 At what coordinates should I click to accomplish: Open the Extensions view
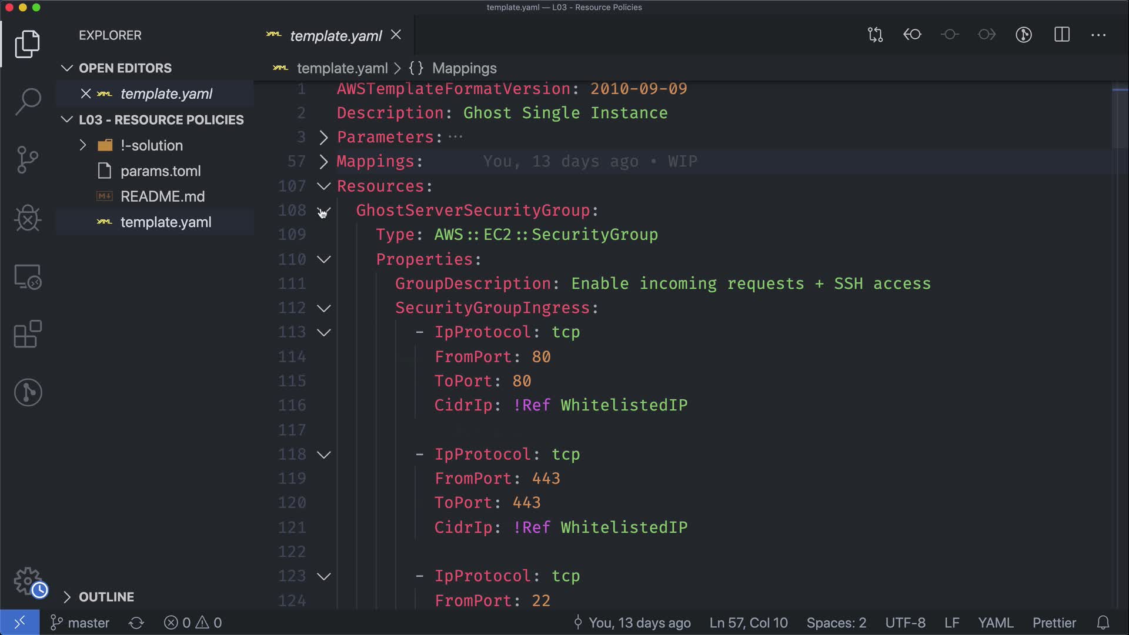[28, 334]
